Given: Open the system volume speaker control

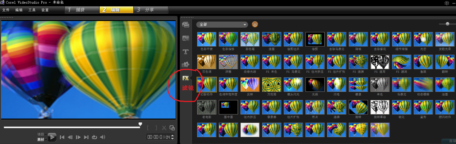Looking at the screenshot, I should pos(103,137).
